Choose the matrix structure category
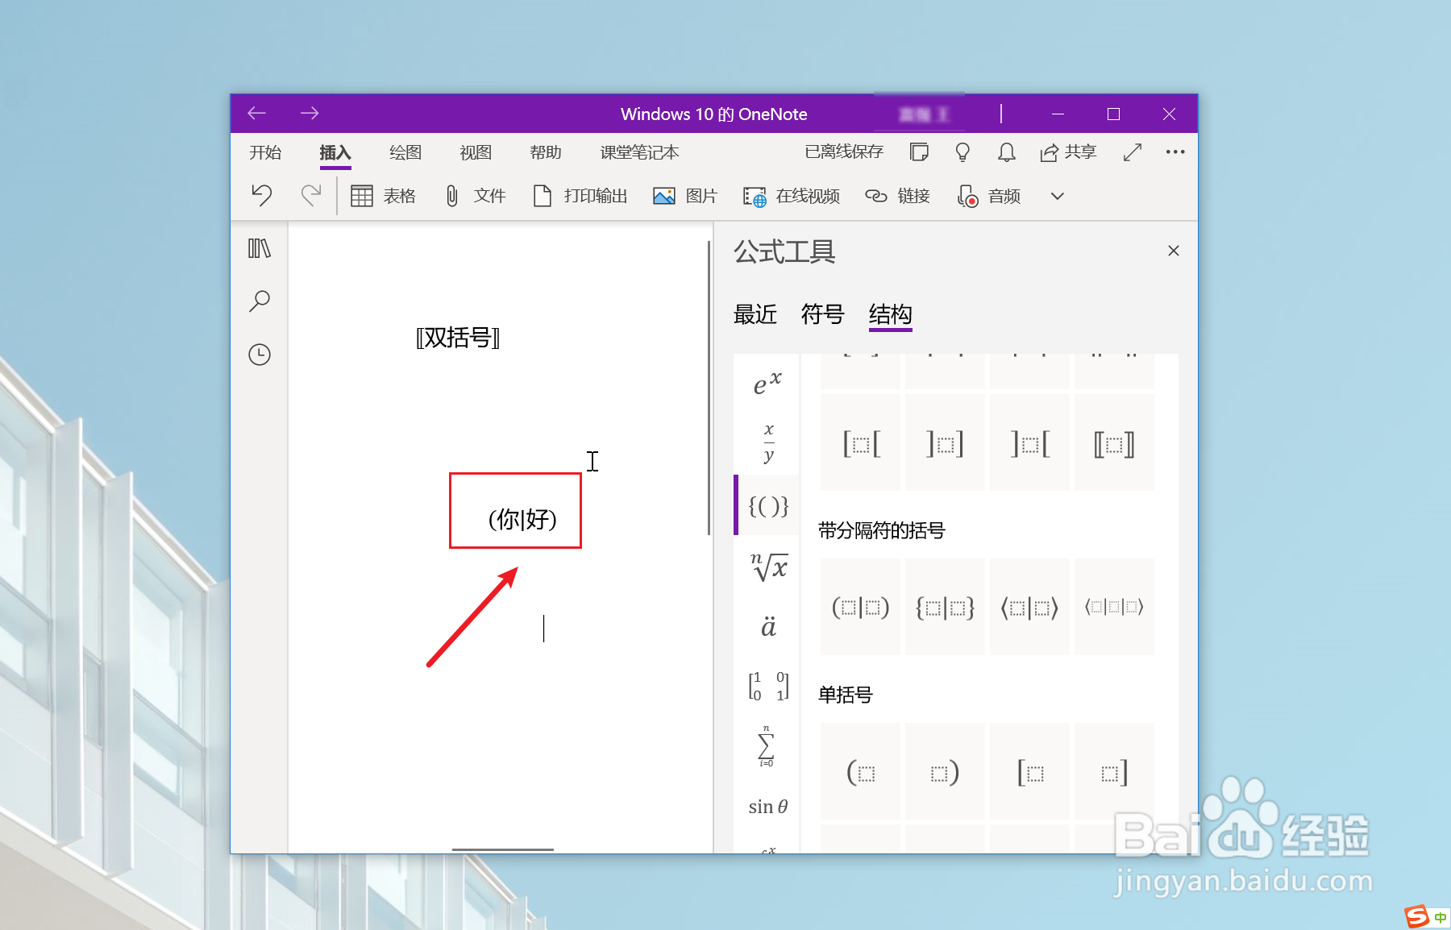This screenshot has width=1451, height=930. pos(768,686)
